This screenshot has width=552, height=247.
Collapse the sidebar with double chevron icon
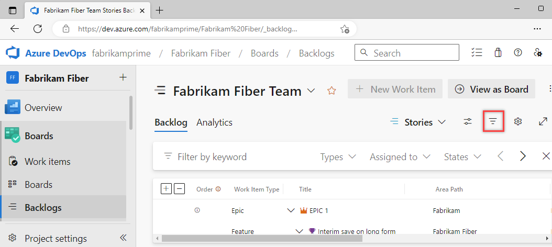(x=123, y=238)
